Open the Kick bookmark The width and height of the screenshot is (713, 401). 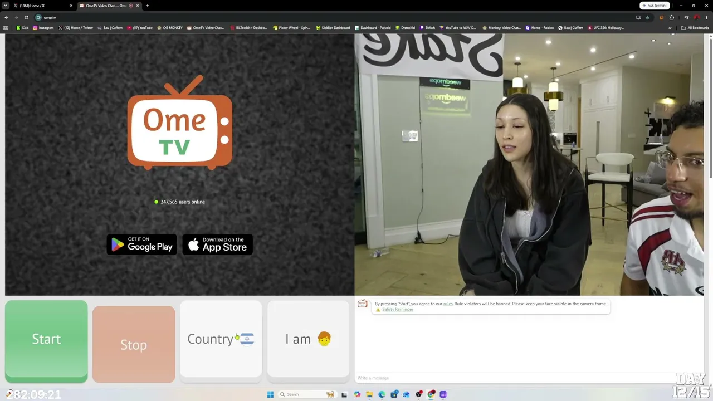click(22, 27)
